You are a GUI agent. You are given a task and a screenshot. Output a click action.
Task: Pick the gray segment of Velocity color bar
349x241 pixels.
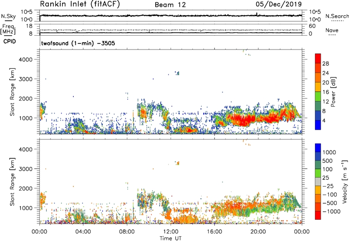point(318,181)
